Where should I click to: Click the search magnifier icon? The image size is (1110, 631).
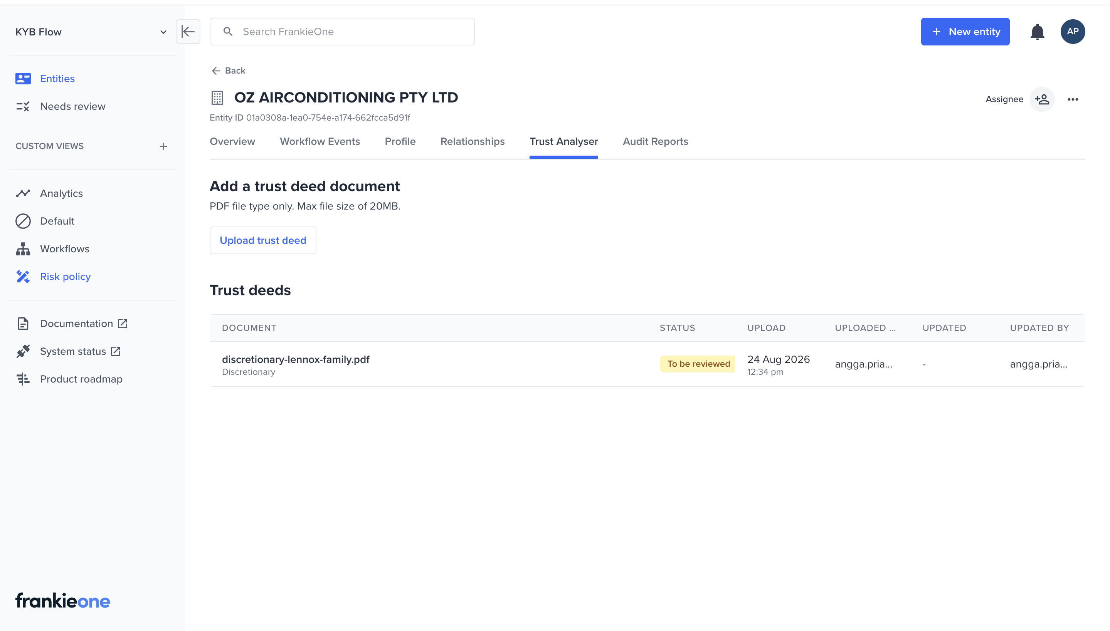point(228,32)
